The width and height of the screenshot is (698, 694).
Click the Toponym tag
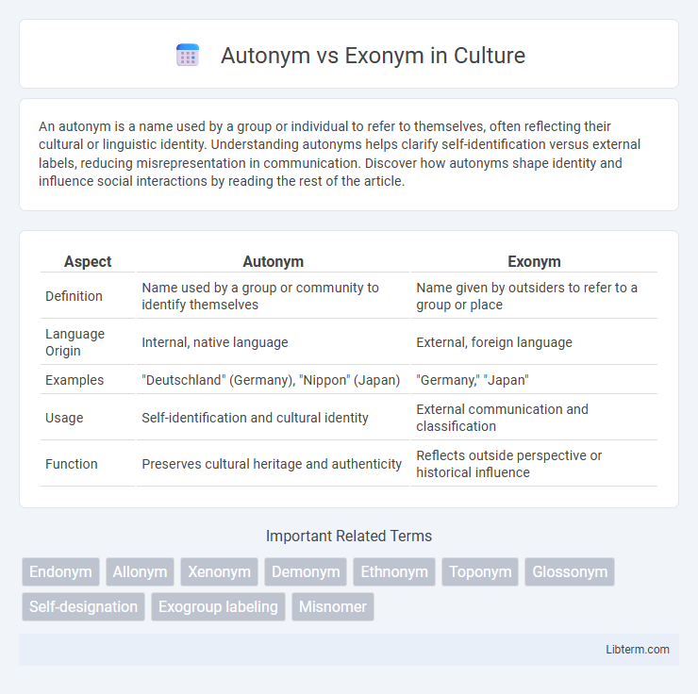(480, 571)
